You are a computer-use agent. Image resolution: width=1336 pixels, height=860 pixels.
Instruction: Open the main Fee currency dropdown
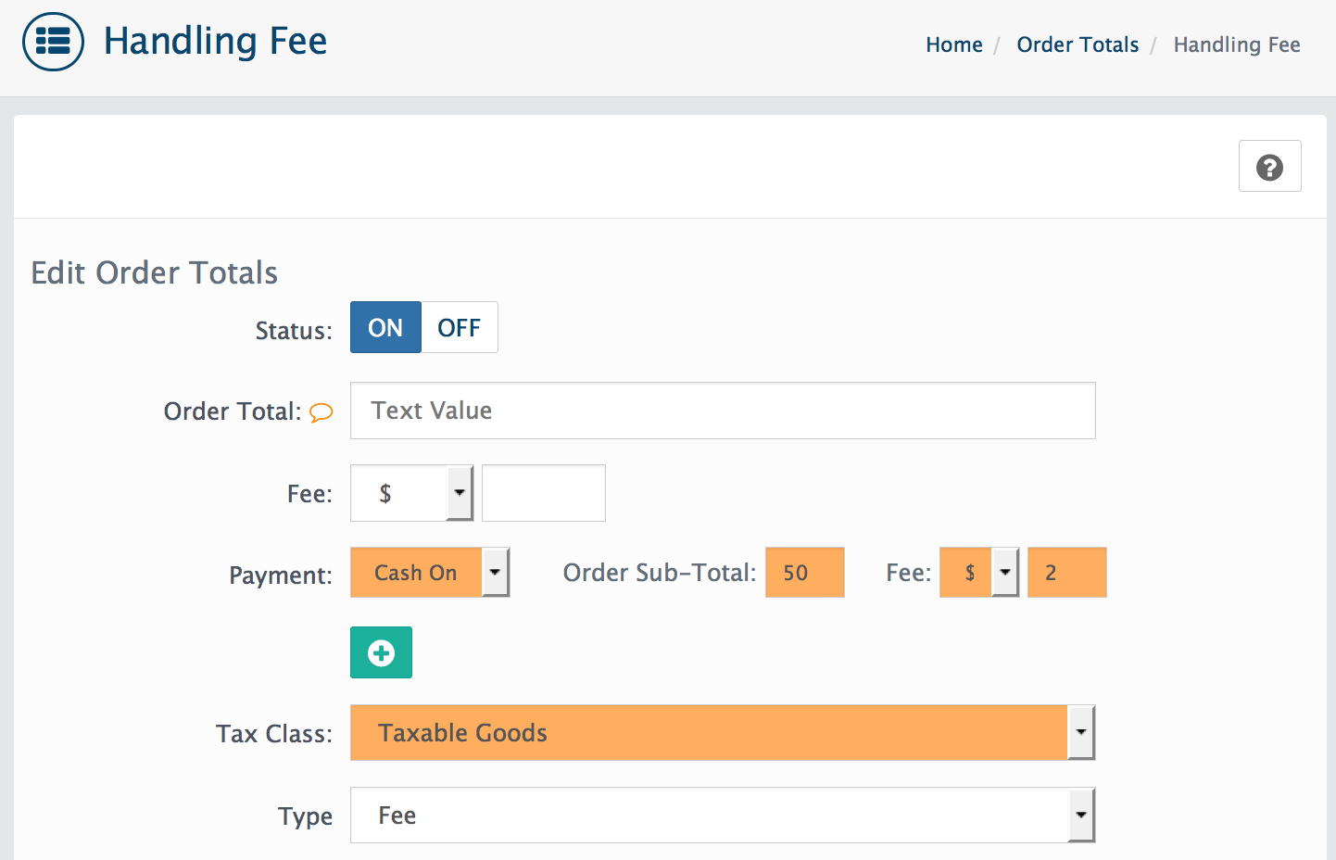point(412,493)
